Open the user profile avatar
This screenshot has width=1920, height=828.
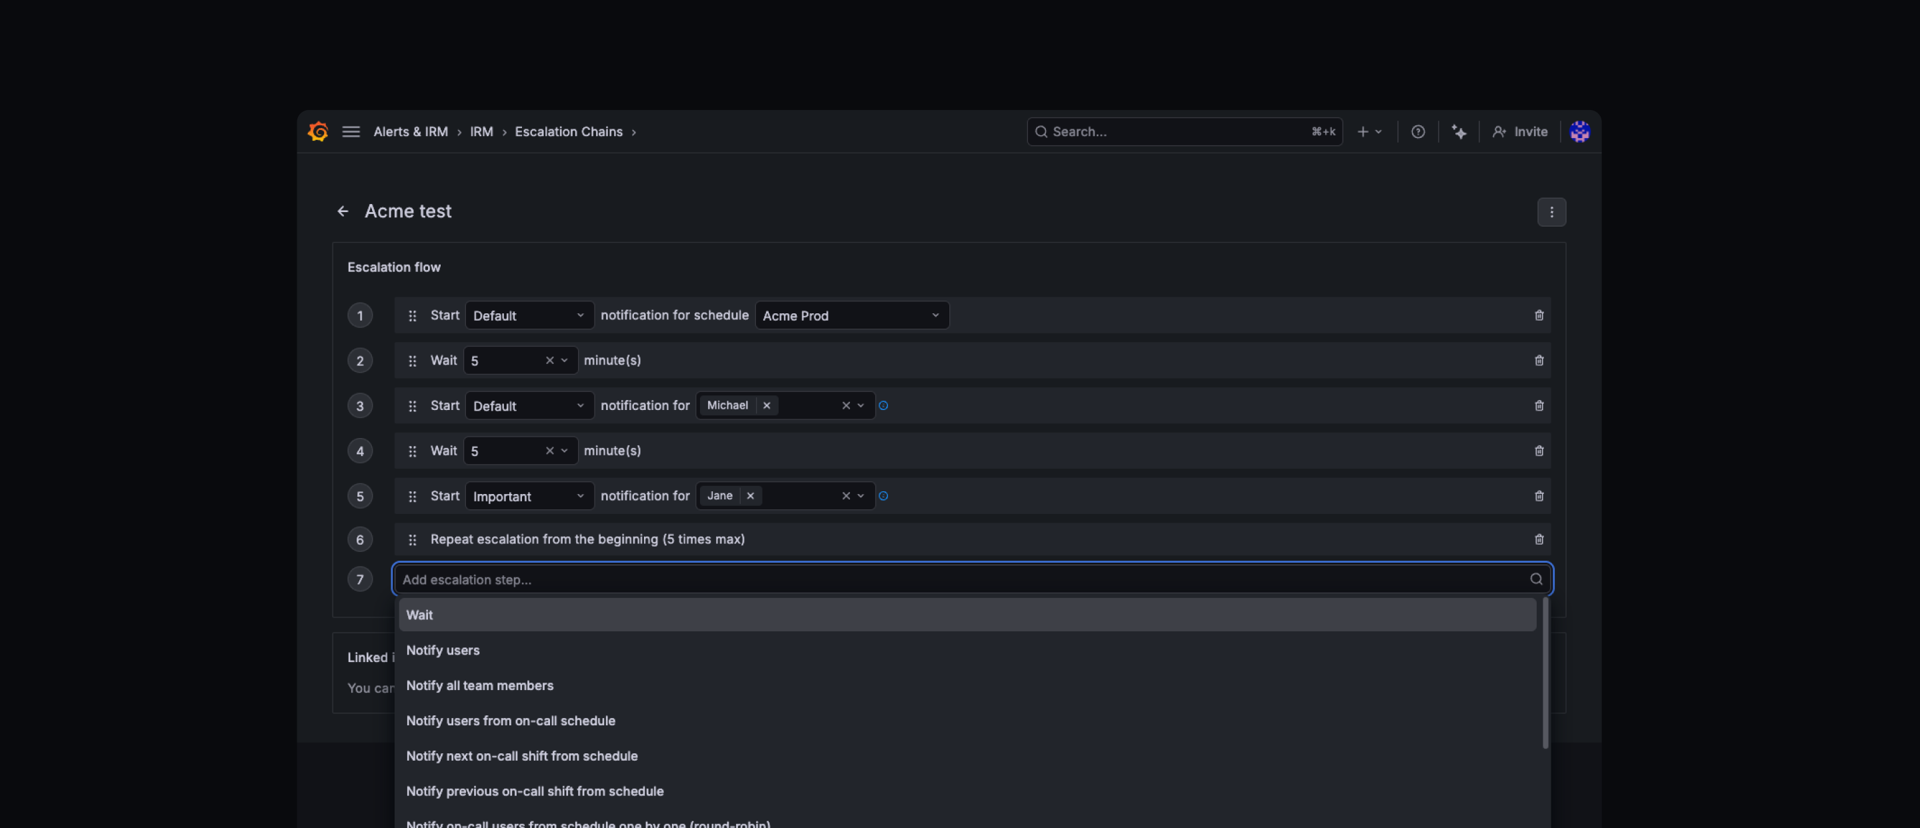1579,131
